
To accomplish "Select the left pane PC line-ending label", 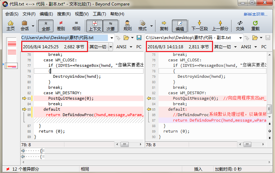I will (139, 47).
